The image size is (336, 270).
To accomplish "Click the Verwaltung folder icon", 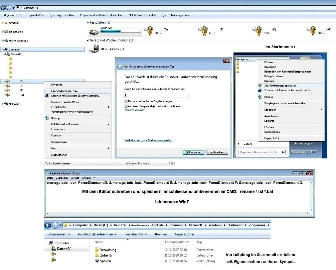I will pyautogui.click(x=97, y=250).
